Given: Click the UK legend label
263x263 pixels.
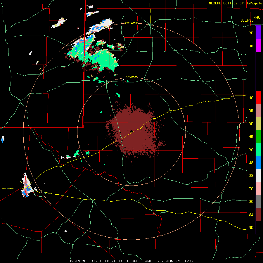Looking at the screenshot, I should 251,46.
